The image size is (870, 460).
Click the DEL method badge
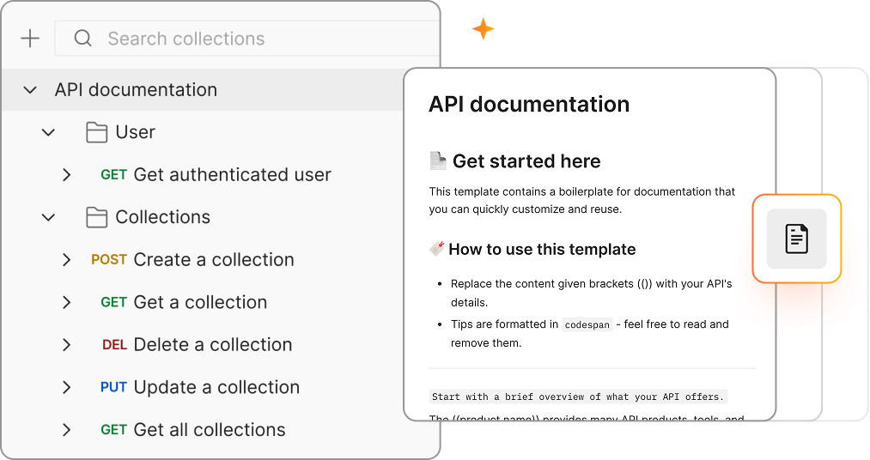pyautogui.click(x=115, y=345)
